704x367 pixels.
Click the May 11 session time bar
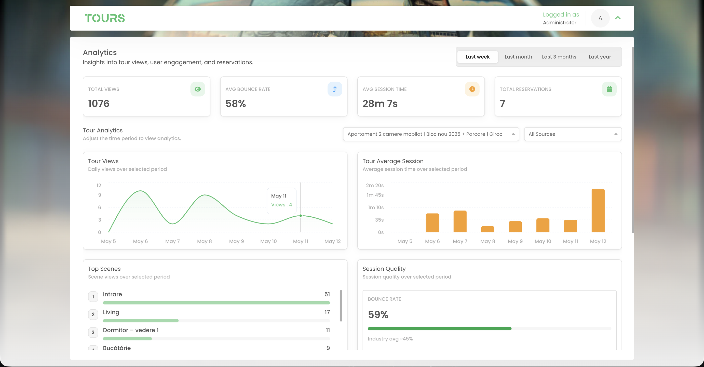pyautogui.click(x=570, y=226)
